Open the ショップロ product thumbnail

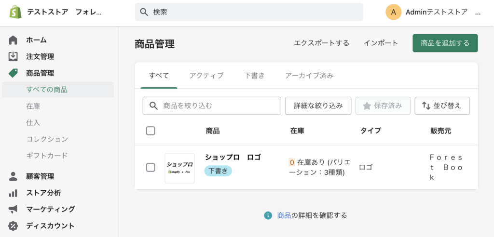[x=179, y=169]
